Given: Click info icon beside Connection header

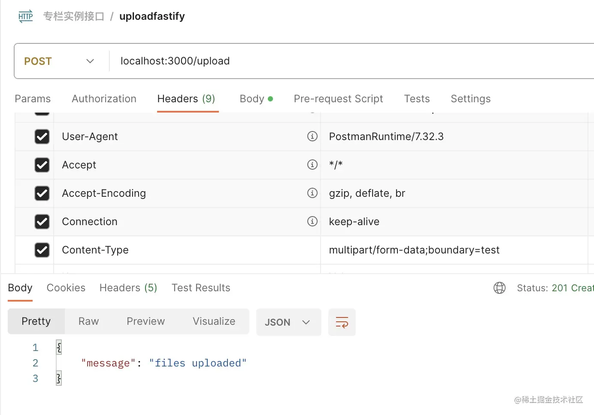Looking at the screenshot, I should coord(312,221).
